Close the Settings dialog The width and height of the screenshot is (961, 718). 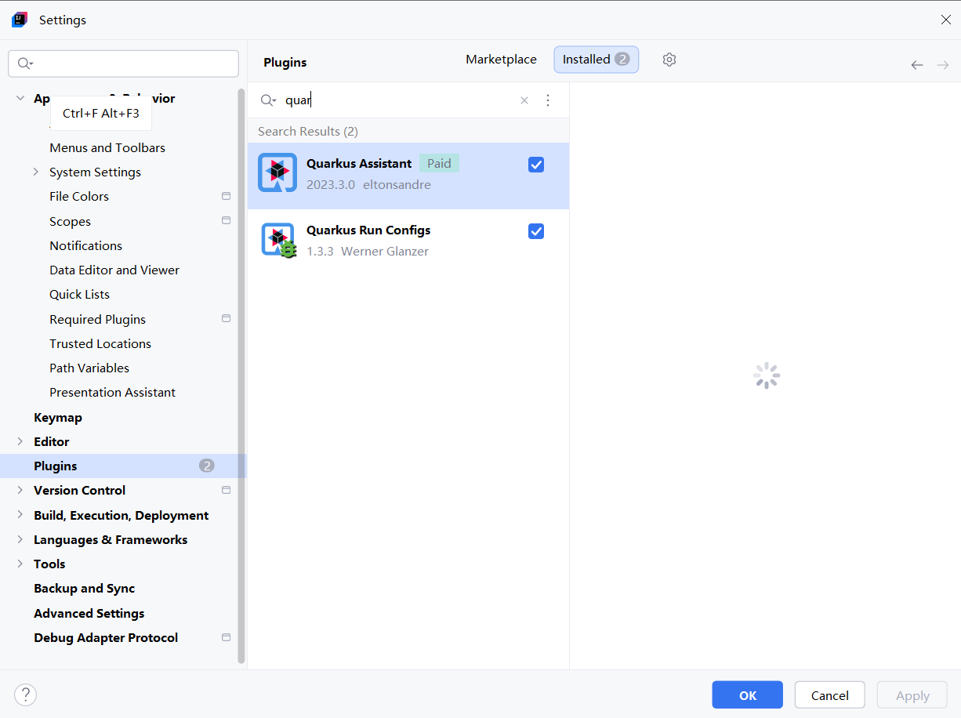(x=945, y=20)
